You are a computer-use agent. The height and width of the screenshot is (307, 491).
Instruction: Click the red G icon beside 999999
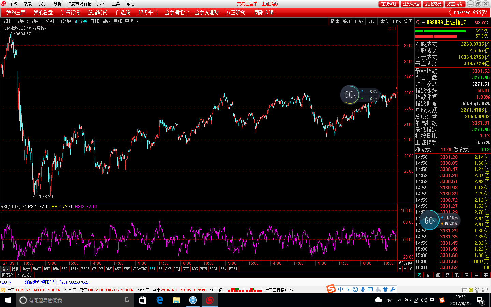tap(418, 22)
